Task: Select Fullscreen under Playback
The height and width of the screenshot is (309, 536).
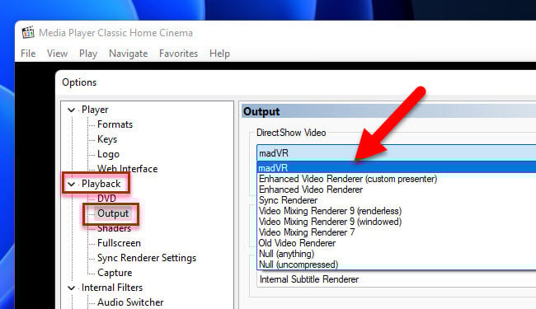Action: (x=119, y=243)
